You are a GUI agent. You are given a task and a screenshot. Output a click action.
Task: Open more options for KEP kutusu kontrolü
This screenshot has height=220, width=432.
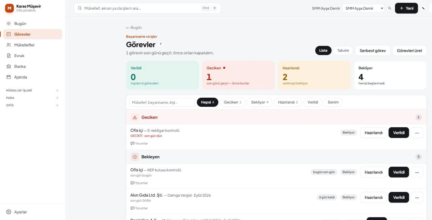click(x=417, y=172)
